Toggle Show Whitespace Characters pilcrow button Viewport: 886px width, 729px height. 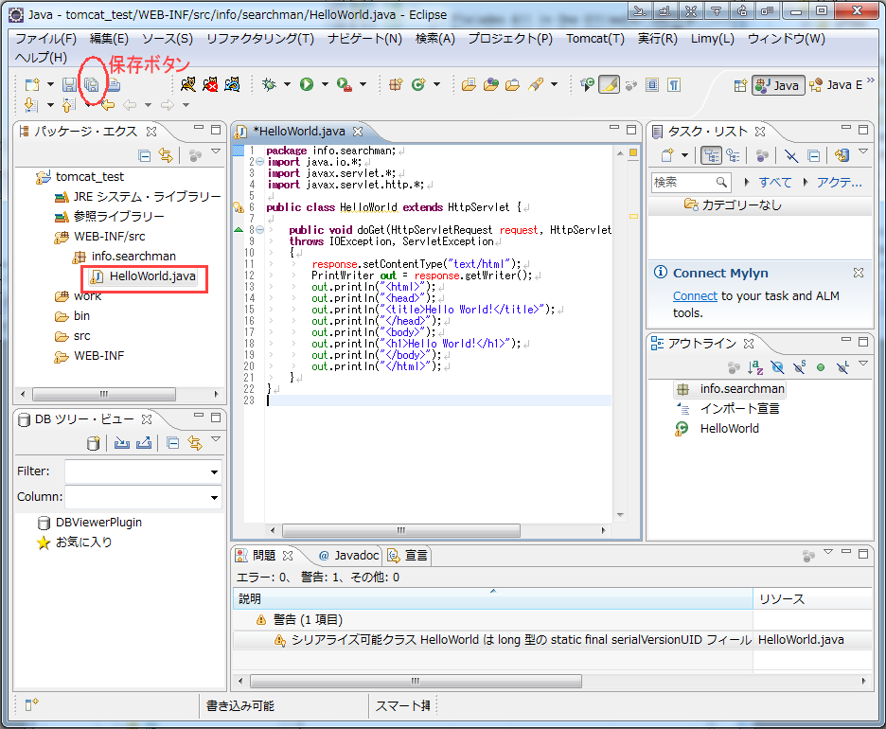(674, 85)
